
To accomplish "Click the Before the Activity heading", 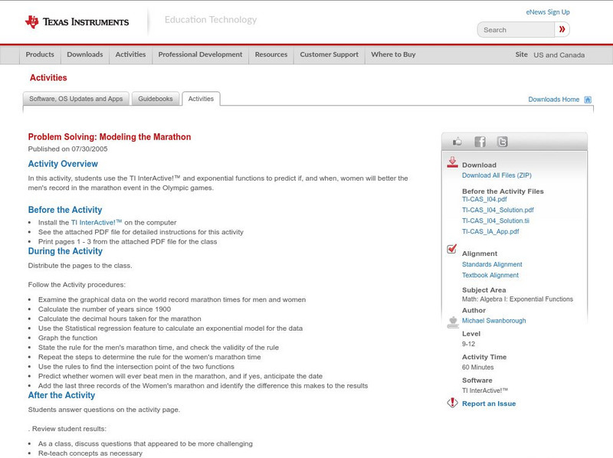I will (65, 210).
